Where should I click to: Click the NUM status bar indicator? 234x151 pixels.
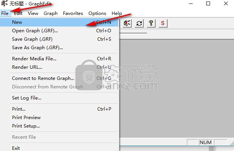point(205,143)
